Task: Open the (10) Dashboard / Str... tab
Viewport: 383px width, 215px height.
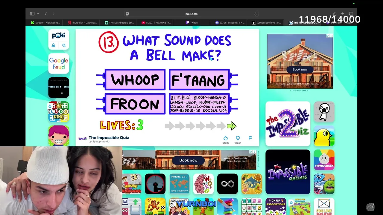Action: (x=119, y=23)
